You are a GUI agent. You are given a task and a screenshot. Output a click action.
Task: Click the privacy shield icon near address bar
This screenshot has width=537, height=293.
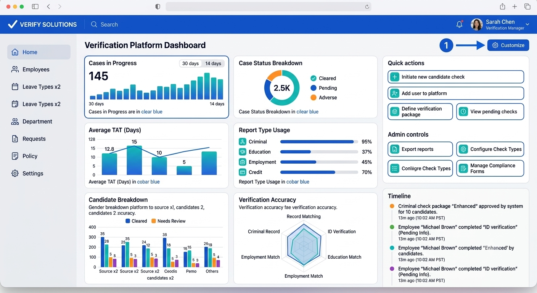pyautogui.click(x=158, y=6)
